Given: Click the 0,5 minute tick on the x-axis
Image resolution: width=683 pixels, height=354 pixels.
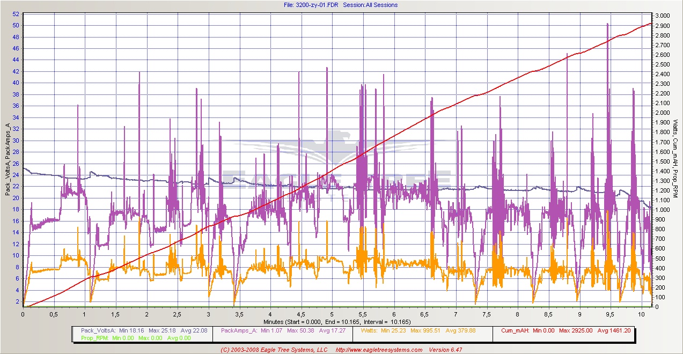Looking at the screenshot, I should click(54, 314).
